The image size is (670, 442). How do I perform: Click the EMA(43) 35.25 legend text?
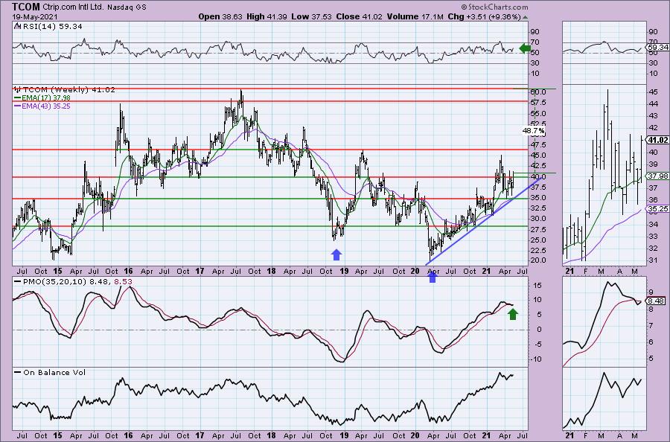(x=46, y=106)
